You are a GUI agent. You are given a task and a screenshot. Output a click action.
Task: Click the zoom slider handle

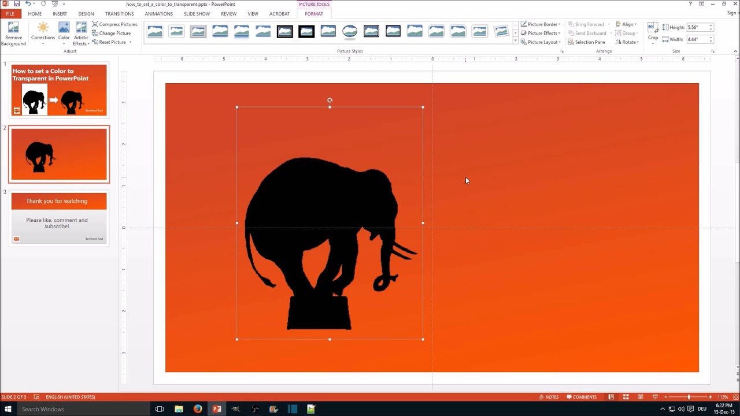pos(689,397)
